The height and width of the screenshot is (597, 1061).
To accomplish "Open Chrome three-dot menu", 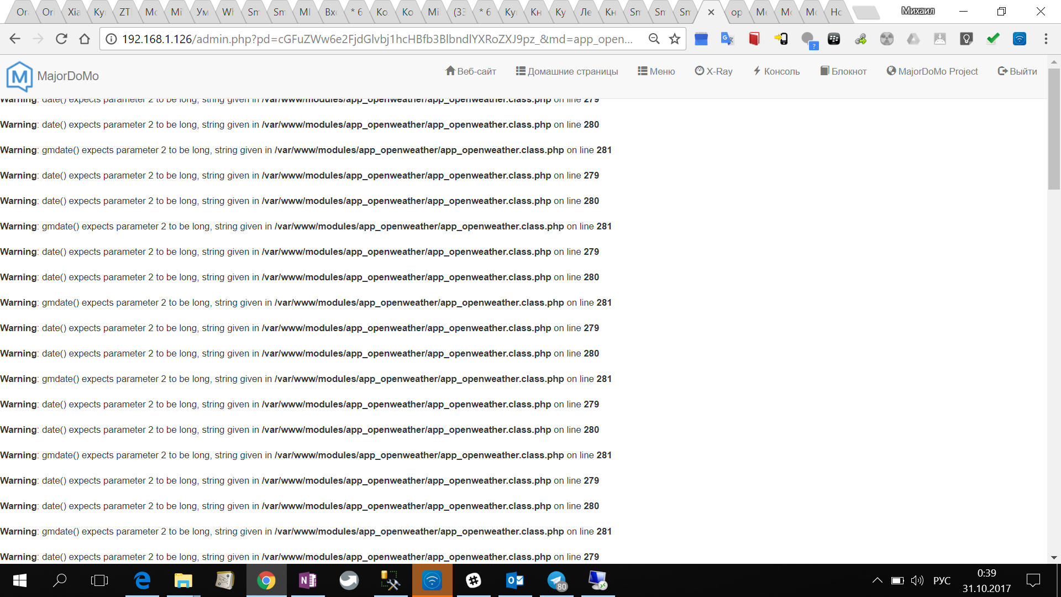I will [x=1046, y=39].
